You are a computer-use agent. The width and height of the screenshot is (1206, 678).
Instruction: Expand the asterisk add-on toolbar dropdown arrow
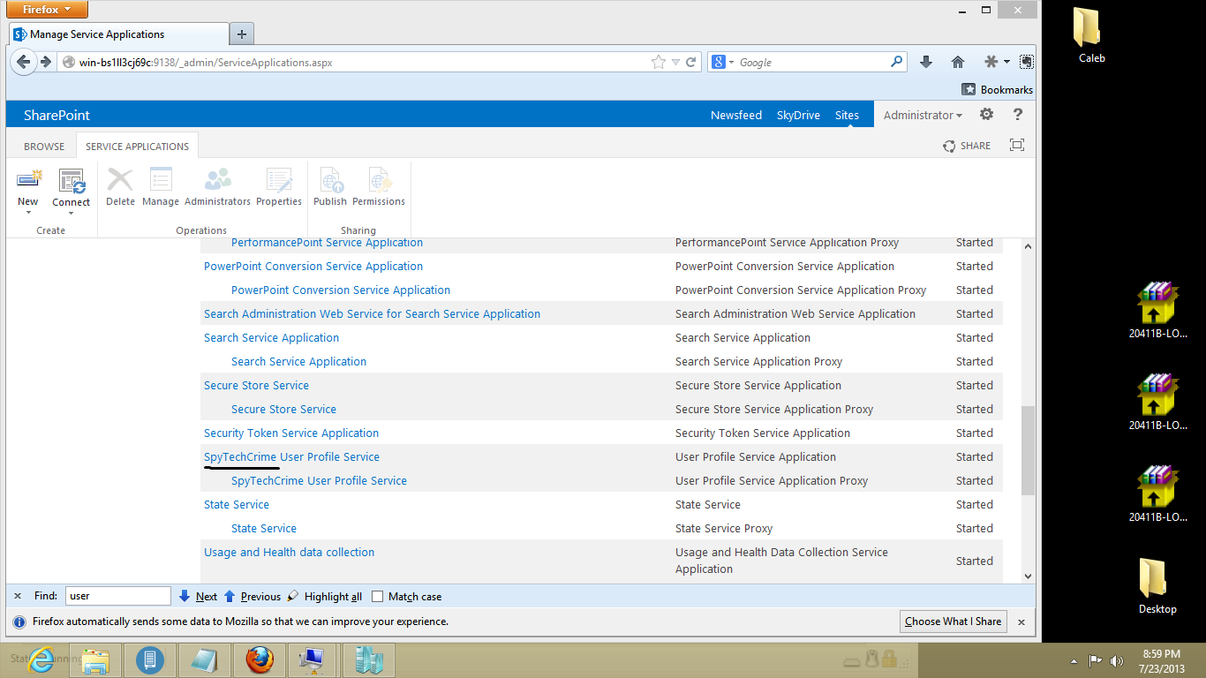[1005, 62]
